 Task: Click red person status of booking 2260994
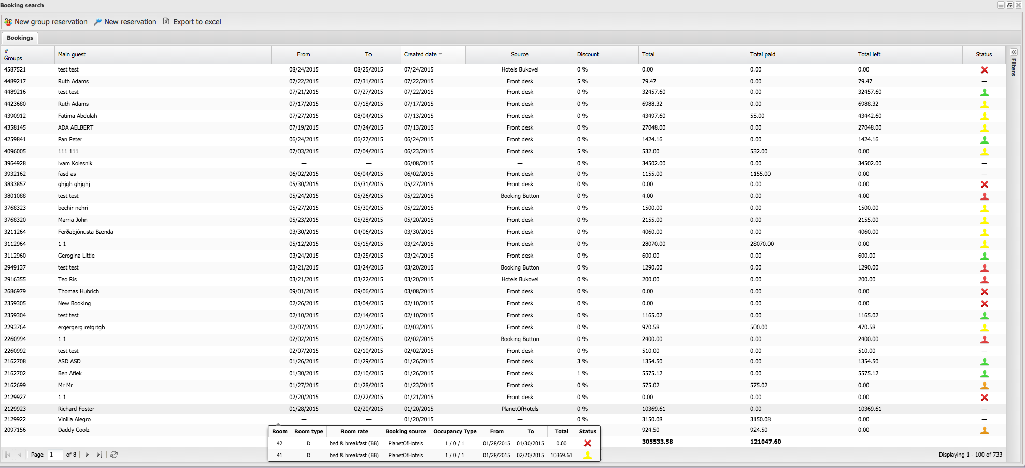coord(985,339)
